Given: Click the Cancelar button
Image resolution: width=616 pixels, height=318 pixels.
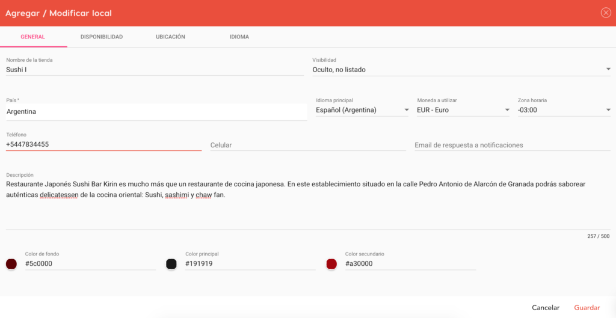Looking at the screenshot, I should tap(545, 308).
